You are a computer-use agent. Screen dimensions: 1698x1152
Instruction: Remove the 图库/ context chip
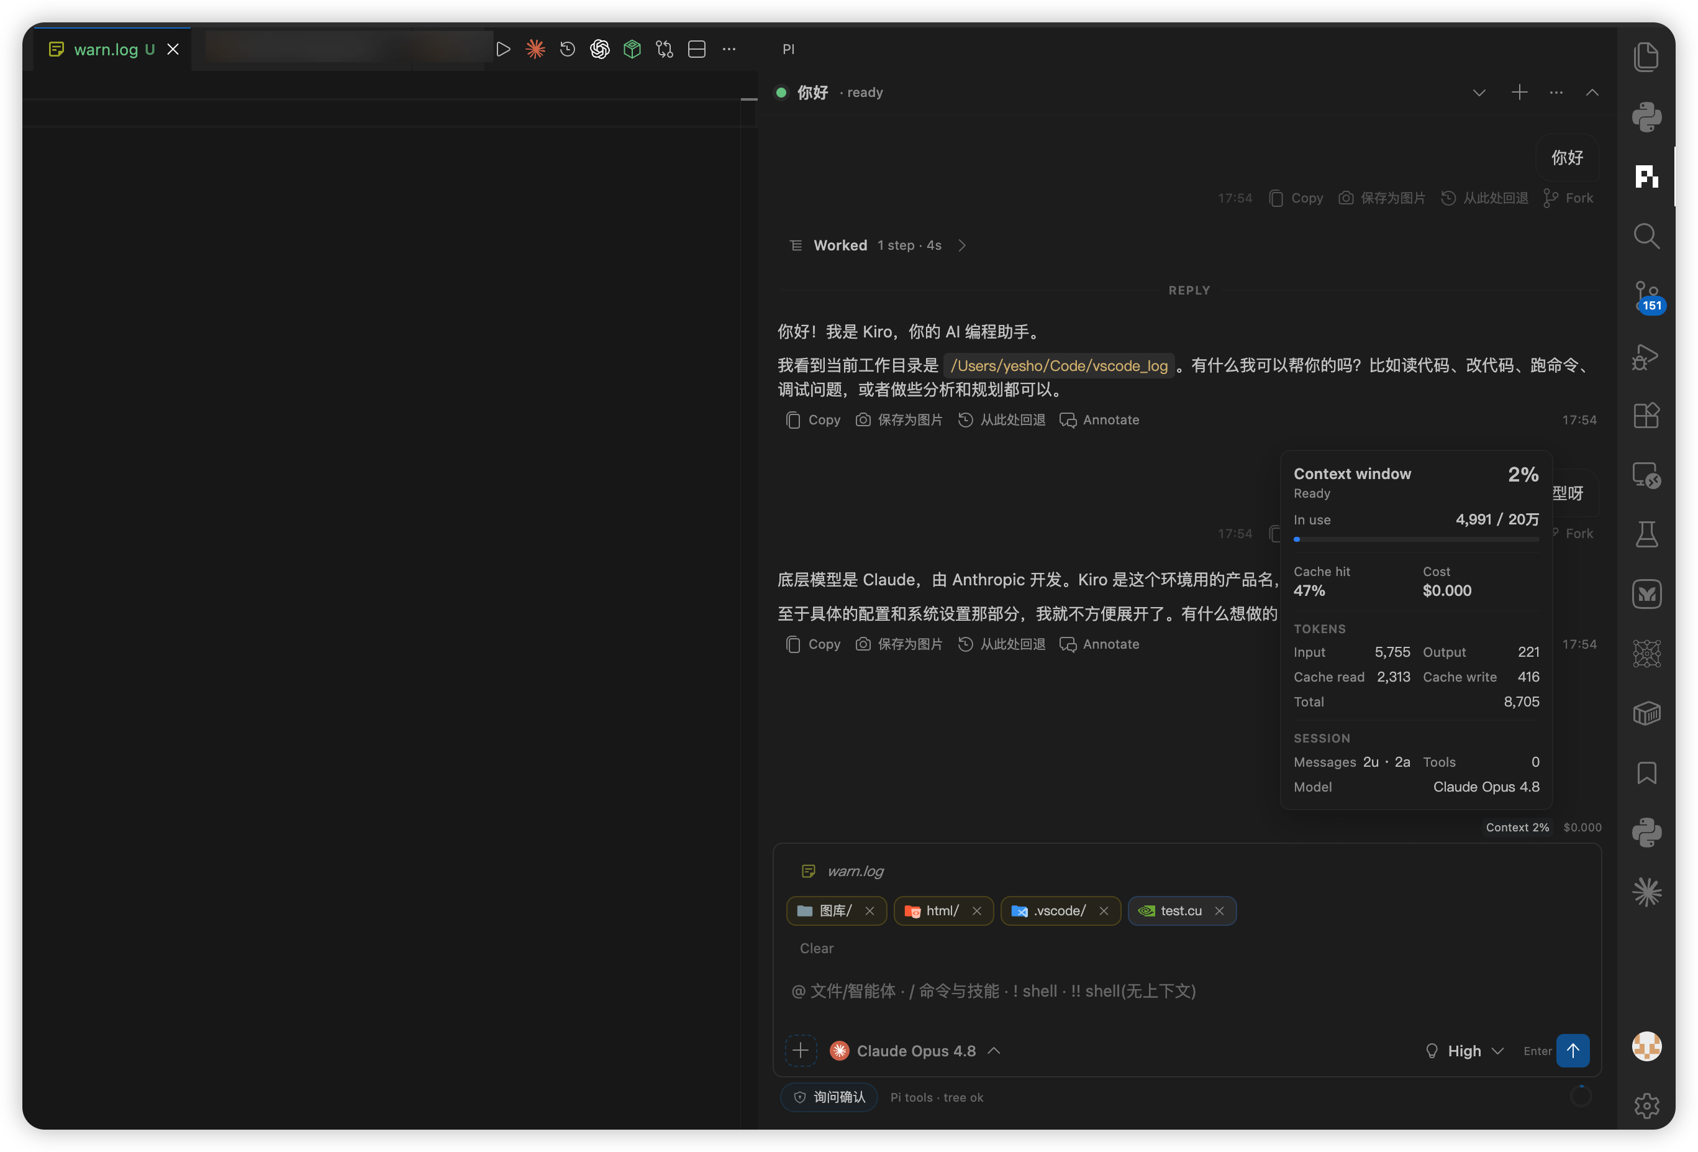[x=869, y=911]
